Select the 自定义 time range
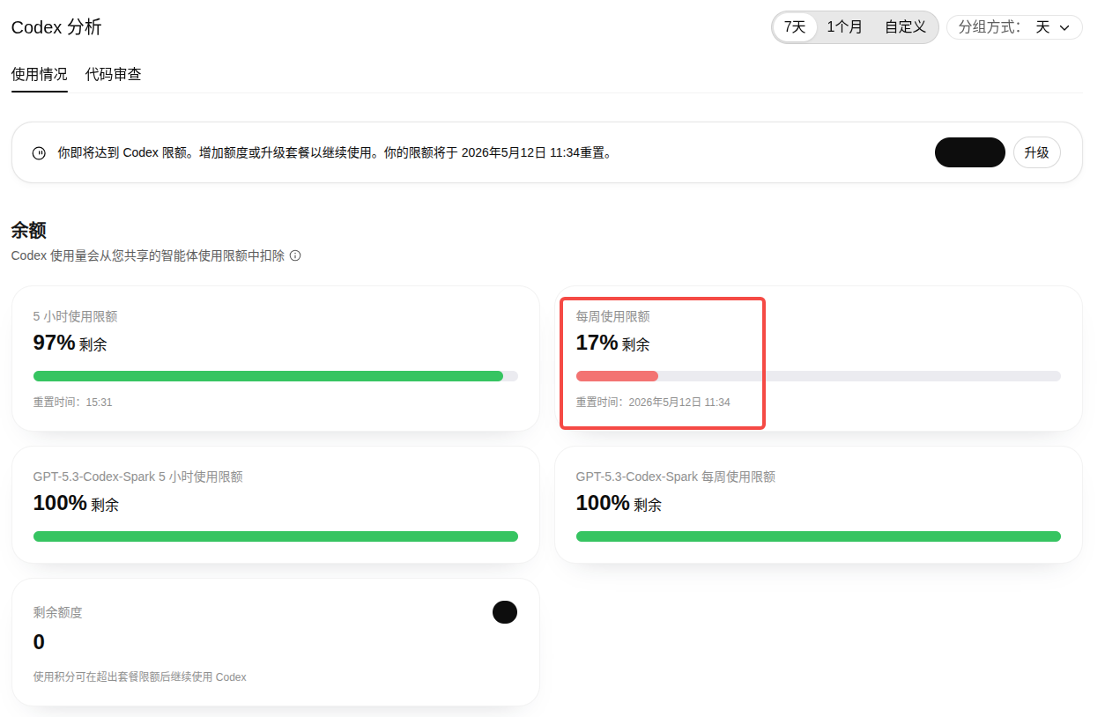The width and height of the screenshot is (1105, 717). (x=905, y=27)
